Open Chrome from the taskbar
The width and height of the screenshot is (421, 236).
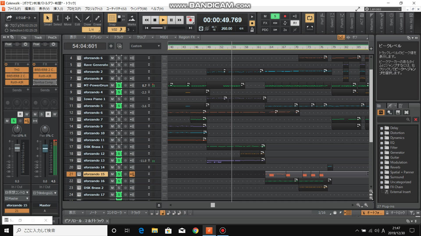coord(196,230)
